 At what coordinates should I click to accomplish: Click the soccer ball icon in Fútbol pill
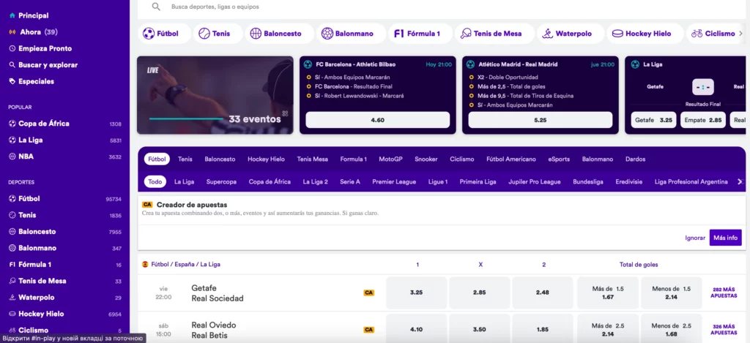point(149,34)
